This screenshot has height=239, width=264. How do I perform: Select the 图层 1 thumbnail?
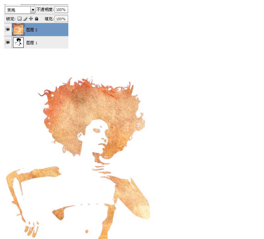point(18,43)
